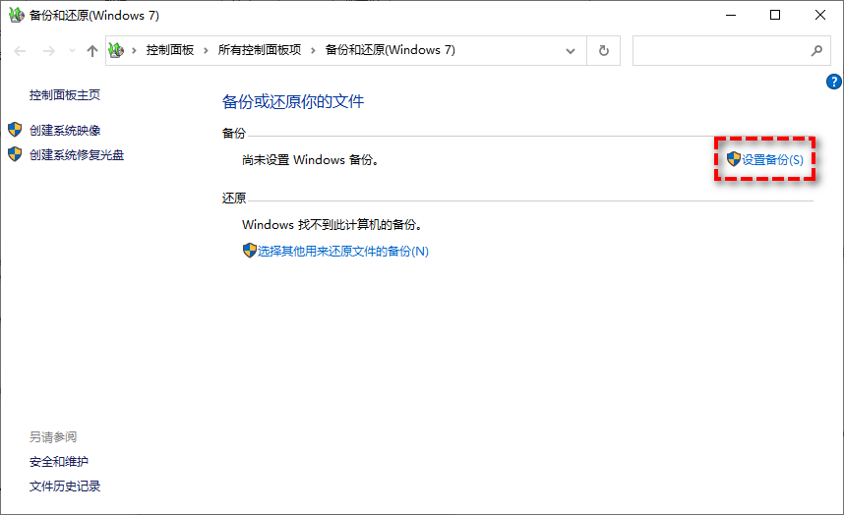
Task: Click 选择其他用来还原文件的备份(N) link
Action: [343, 251]
